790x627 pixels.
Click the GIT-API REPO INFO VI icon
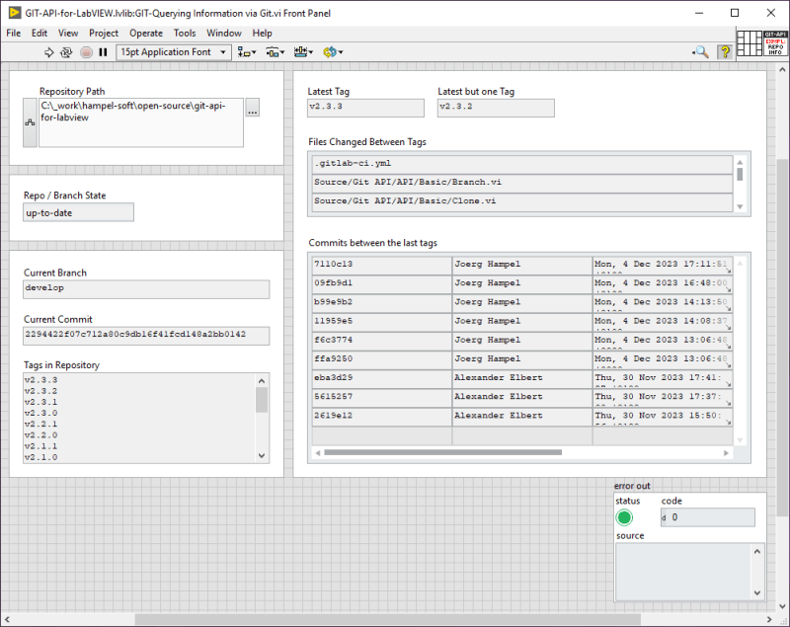pyautogui.click(x=773, y=44)
